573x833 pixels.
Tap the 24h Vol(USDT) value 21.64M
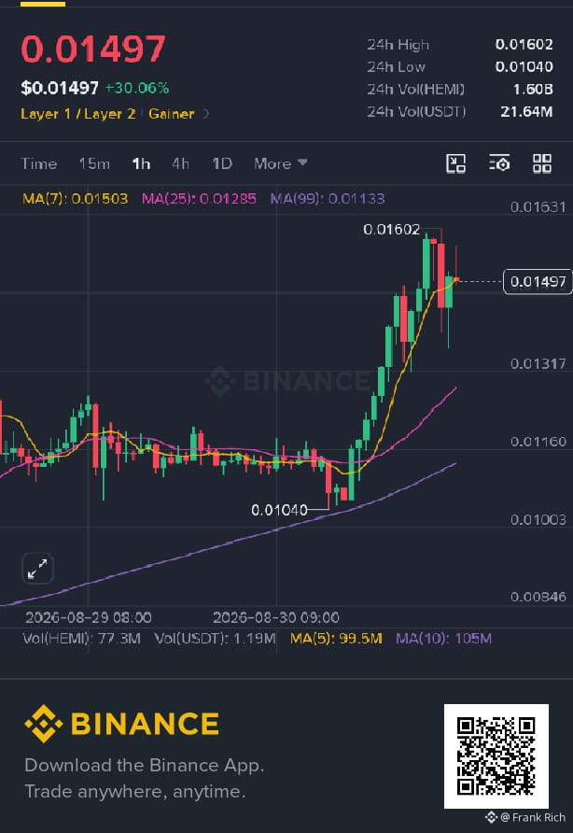(x=526, y=111)
